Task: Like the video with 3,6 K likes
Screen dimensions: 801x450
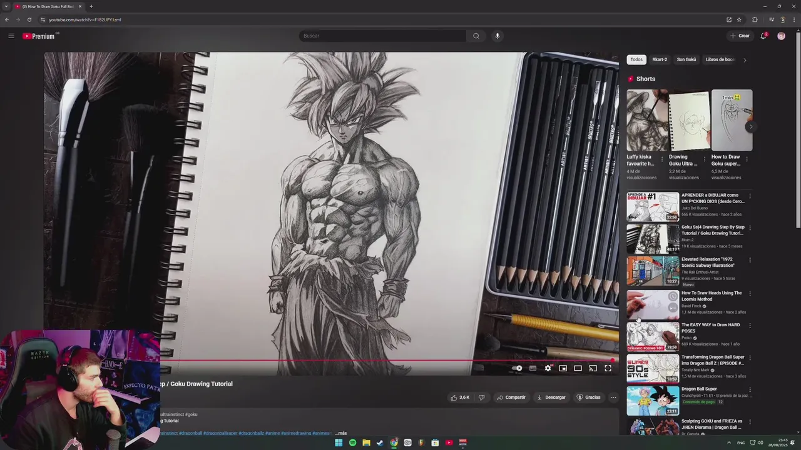Action: [460, 397]
